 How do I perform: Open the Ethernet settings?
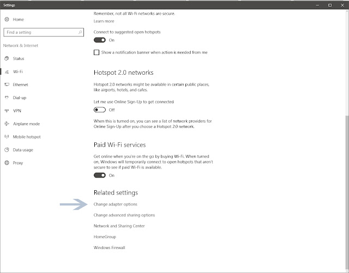[20, 84]
